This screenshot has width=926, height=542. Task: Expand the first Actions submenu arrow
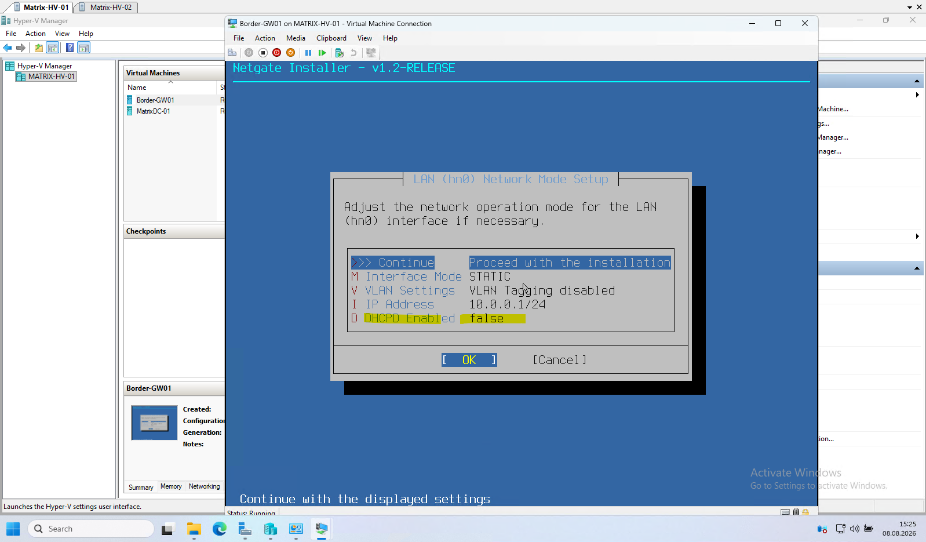pyautogui.click(x=917, y=95)
